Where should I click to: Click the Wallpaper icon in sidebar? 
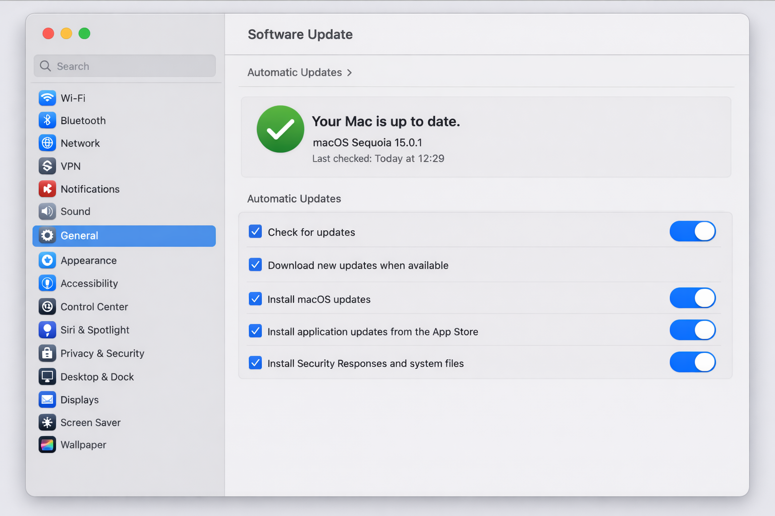(47, 444)
